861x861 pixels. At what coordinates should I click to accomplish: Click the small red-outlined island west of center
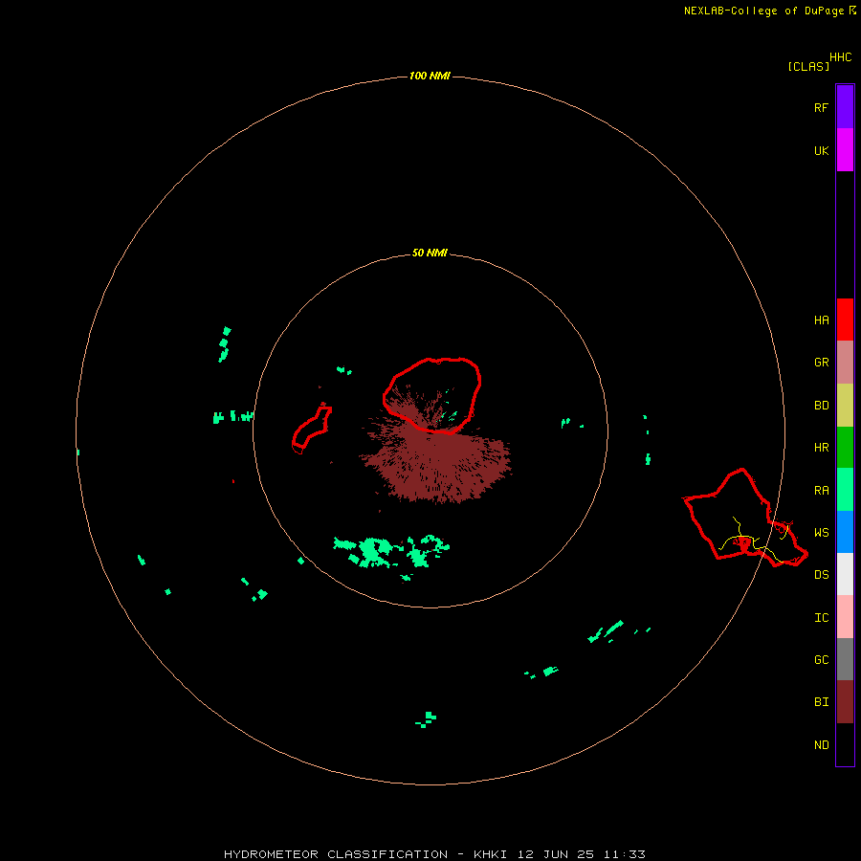(311, 428)
